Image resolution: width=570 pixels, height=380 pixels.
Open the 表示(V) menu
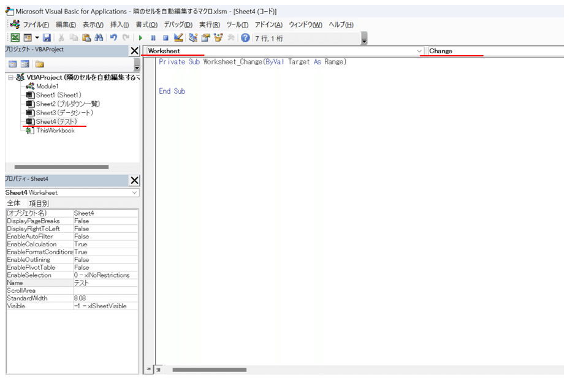(93, 25)
